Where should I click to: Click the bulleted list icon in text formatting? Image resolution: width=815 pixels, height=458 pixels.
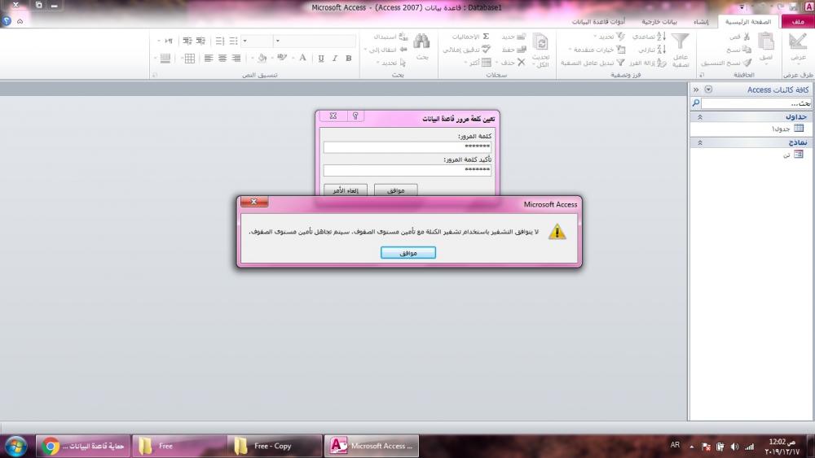[x=233, y=41]
